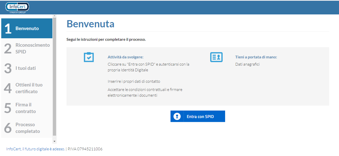Click the sidebar vertical scrollbar thumb
339x156 pixels.
coord(55,77)
